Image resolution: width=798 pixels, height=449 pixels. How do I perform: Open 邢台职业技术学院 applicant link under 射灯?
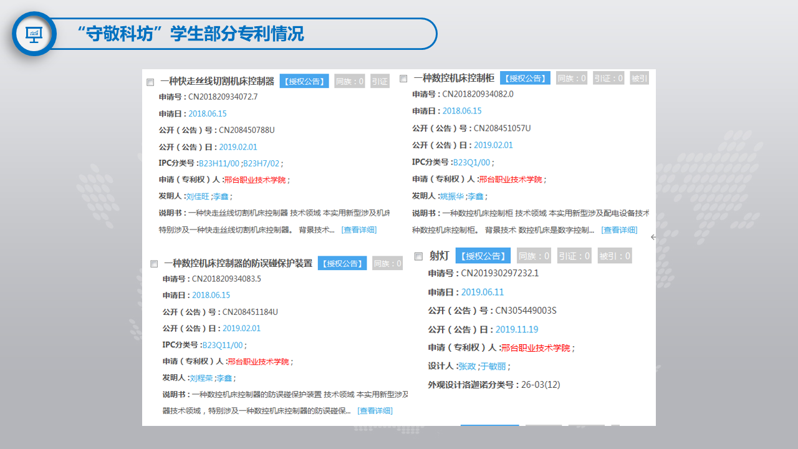pyautogui.click(x=536, y=348)
